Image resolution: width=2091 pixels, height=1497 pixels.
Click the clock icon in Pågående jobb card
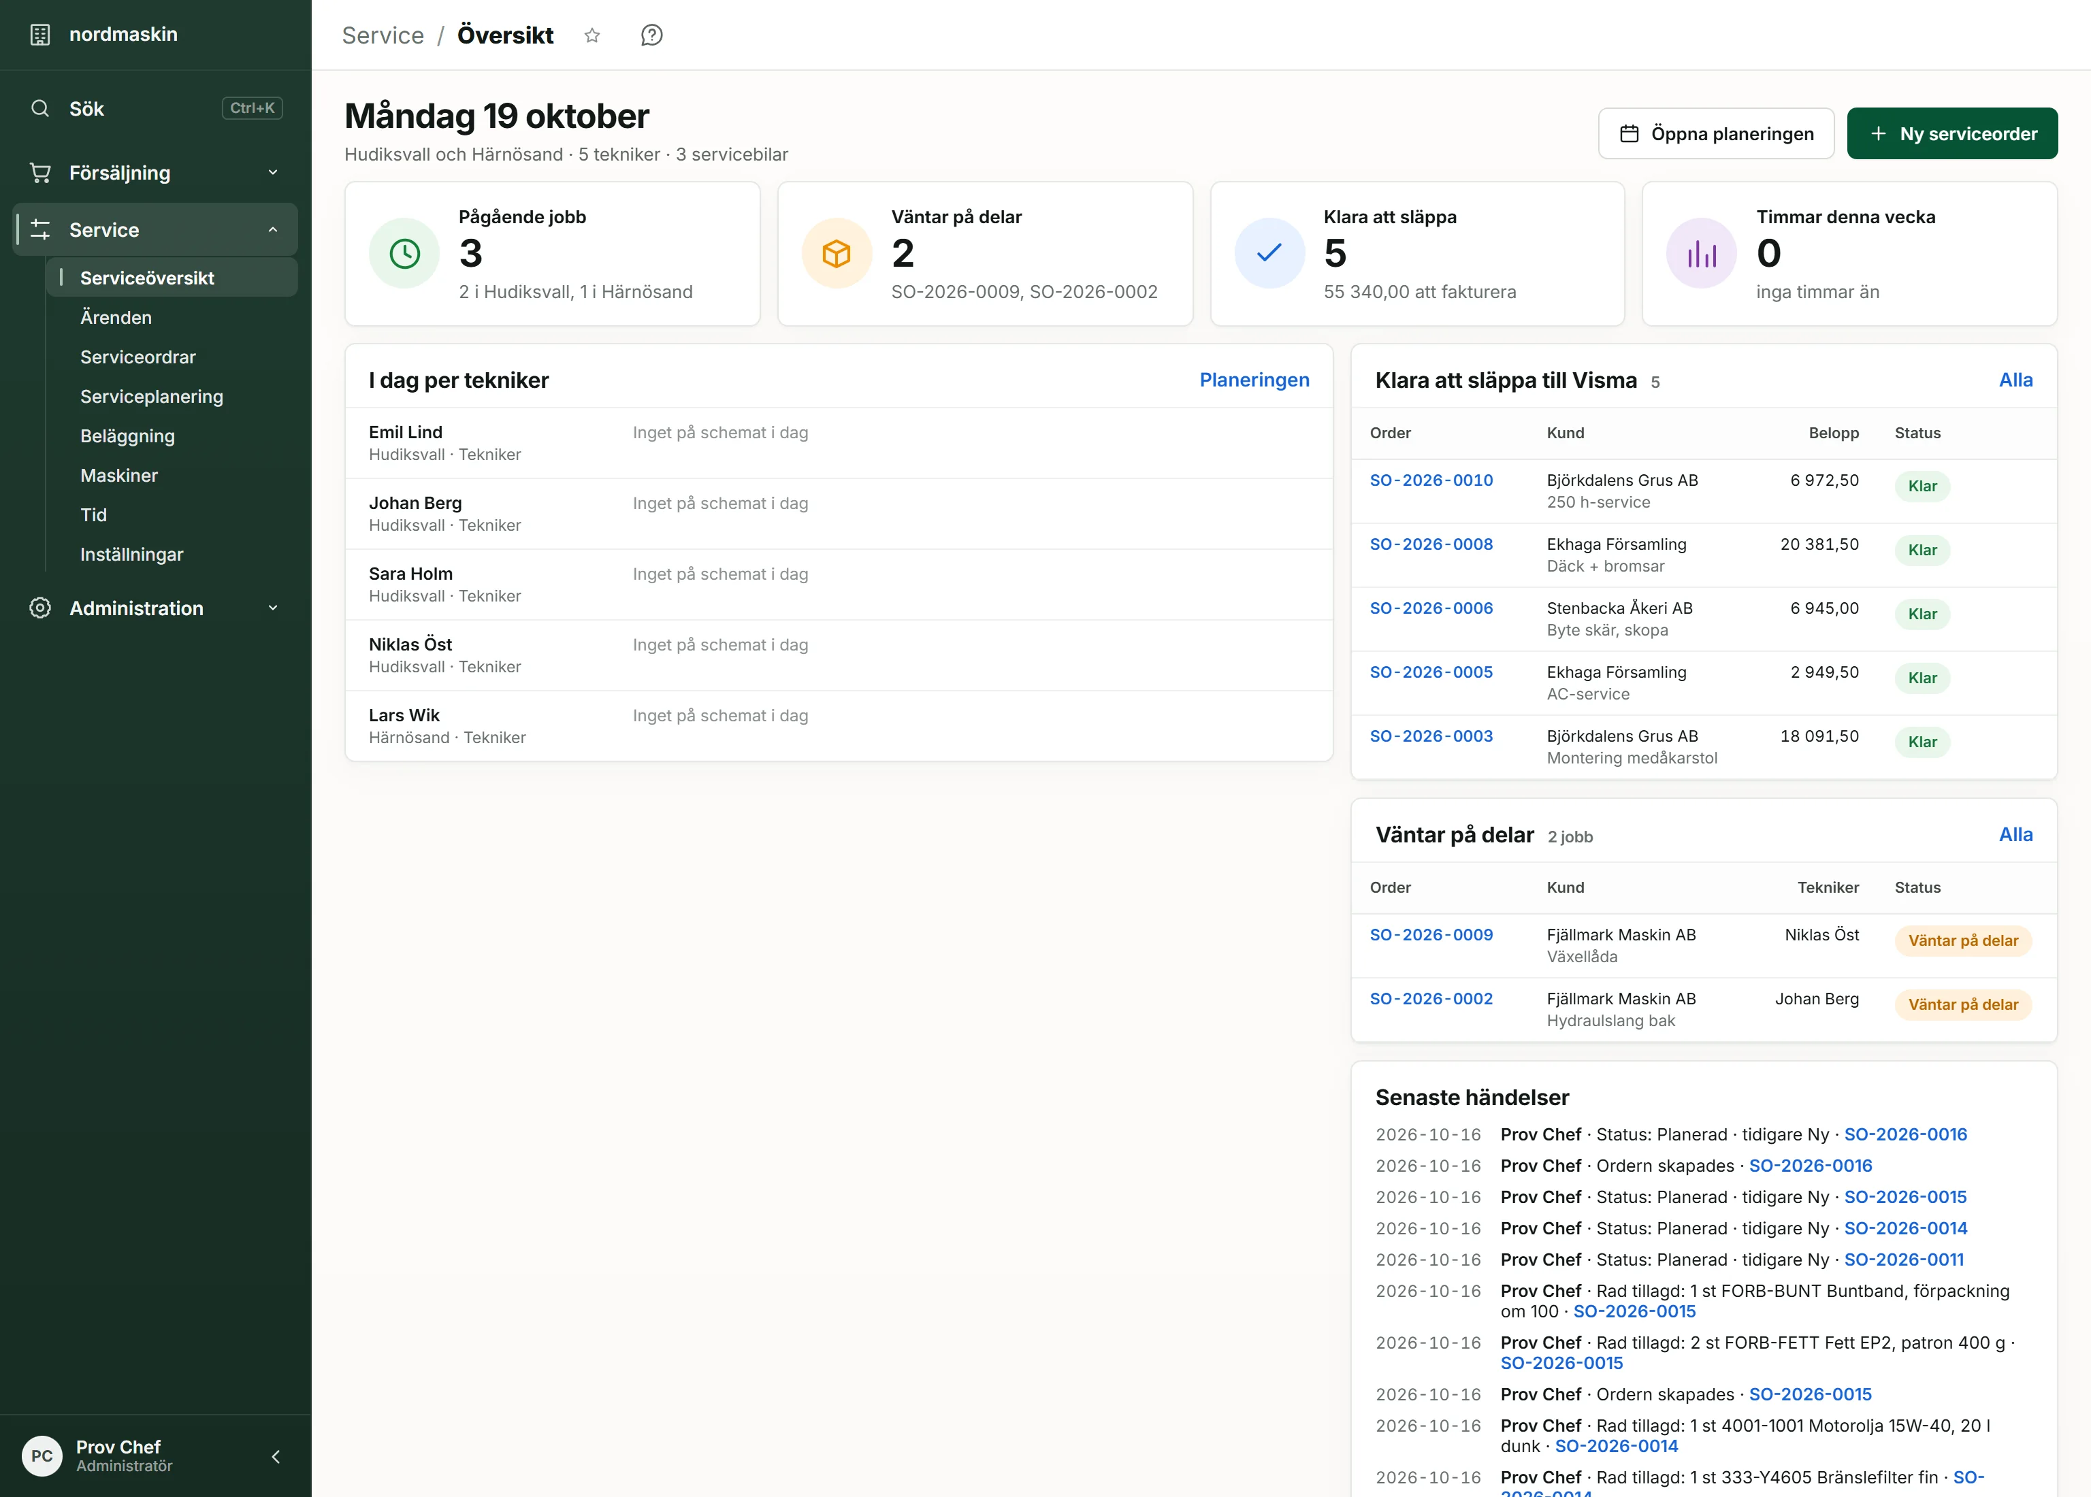point(404,254)
